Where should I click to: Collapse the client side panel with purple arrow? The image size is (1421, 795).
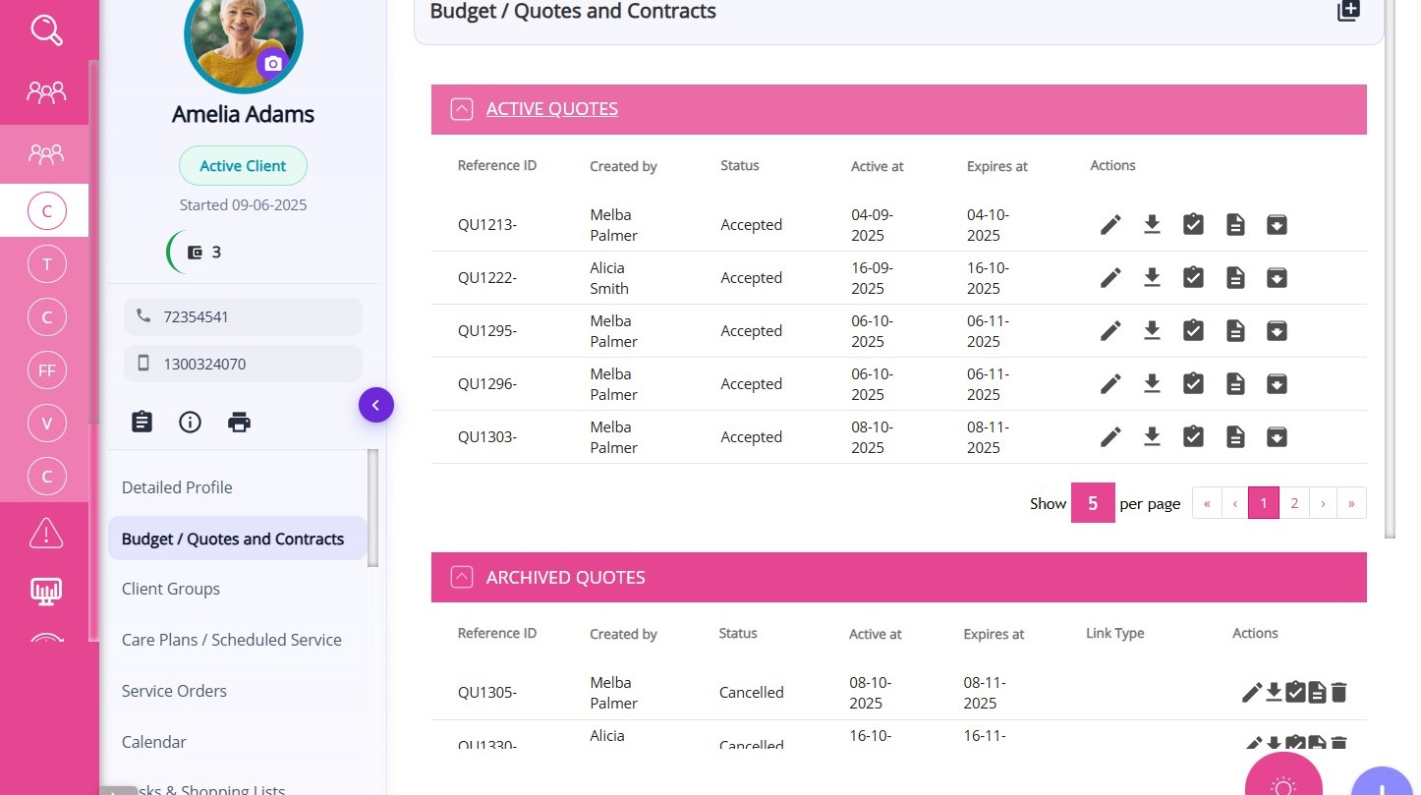[375, 405]
